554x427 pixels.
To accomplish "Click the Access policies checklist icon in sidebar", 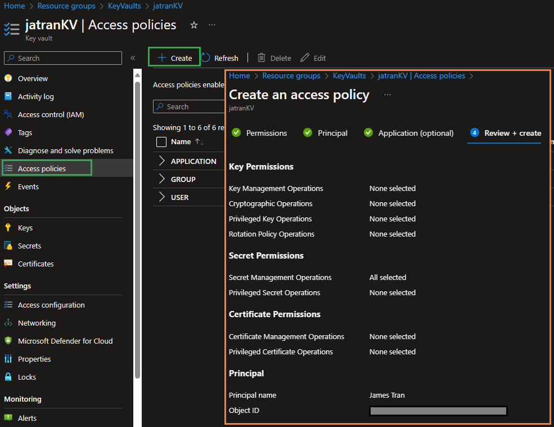I will 8,168.
